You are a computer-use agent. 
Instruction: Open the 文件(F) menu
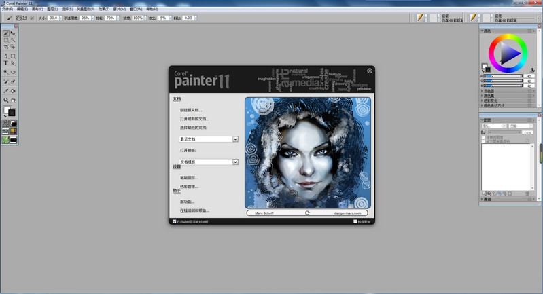pos(7,10)
